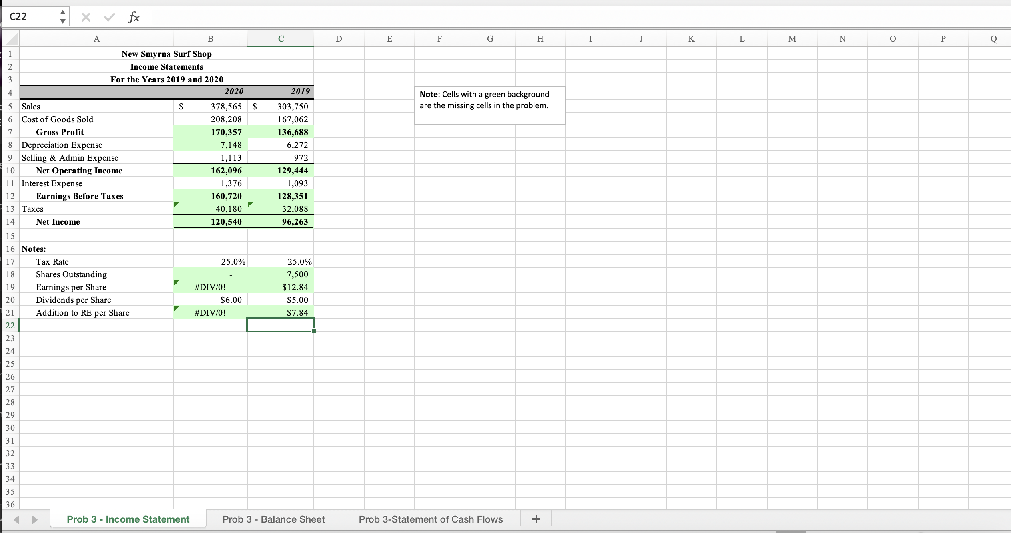Image resolution: width=1011 pixels, height=533 pixels.
Task: Click the left sheet navigation arrow
Action: pos(16,519)
